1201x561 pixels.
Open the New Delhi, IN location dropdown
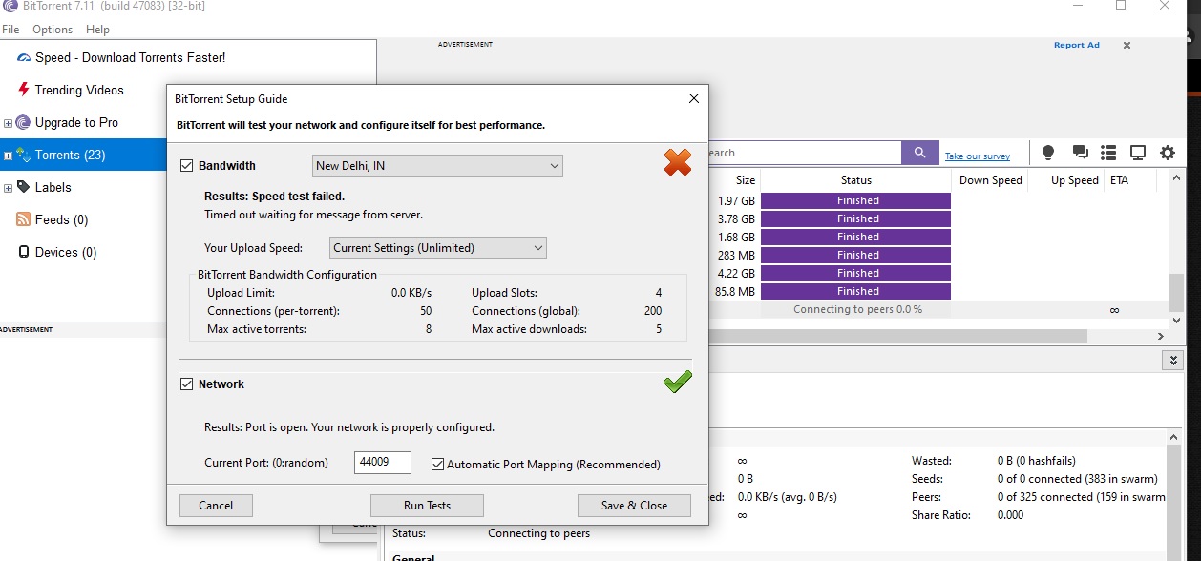tap(437, 166)
